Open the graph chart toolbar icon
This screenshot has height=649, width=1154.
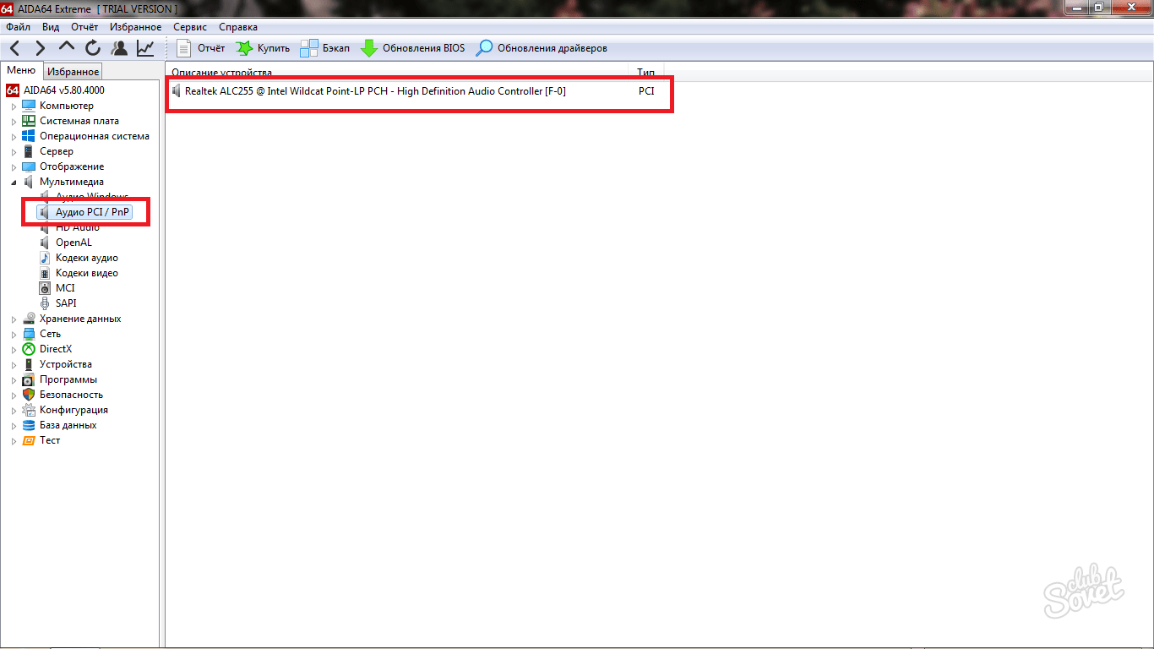tap(145, 48)
